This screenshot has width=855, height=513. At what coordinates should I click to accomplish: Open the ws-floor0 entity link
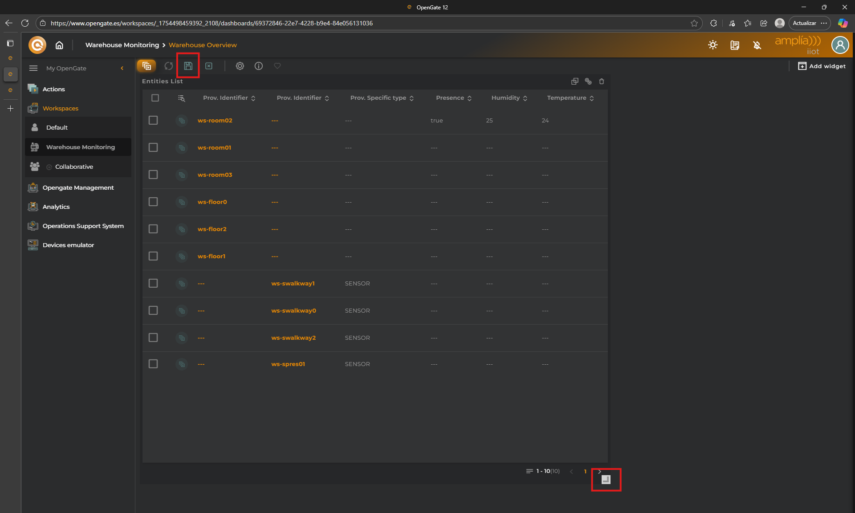212,202
